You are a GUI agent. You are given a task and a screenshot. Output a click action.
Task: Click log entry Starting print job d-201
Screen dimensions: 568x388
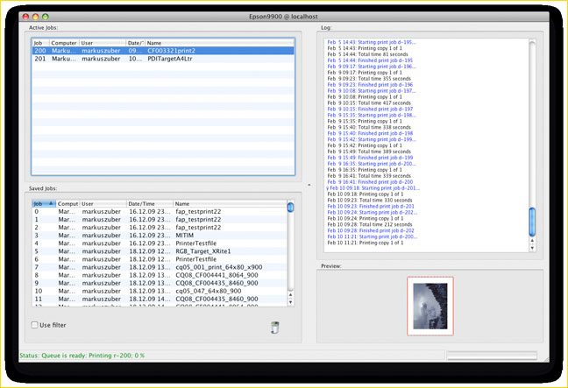373,188
